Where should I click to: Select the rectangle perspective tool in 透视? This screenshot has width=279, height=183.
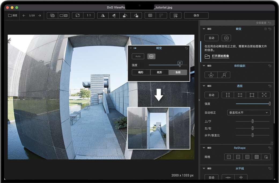tap(252, 95)
